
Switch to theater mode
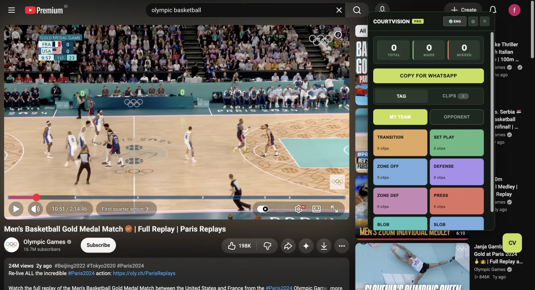316,209
